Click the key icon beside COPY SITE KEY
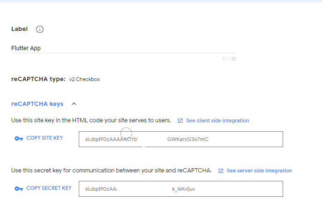 click(x=19, y=139)
